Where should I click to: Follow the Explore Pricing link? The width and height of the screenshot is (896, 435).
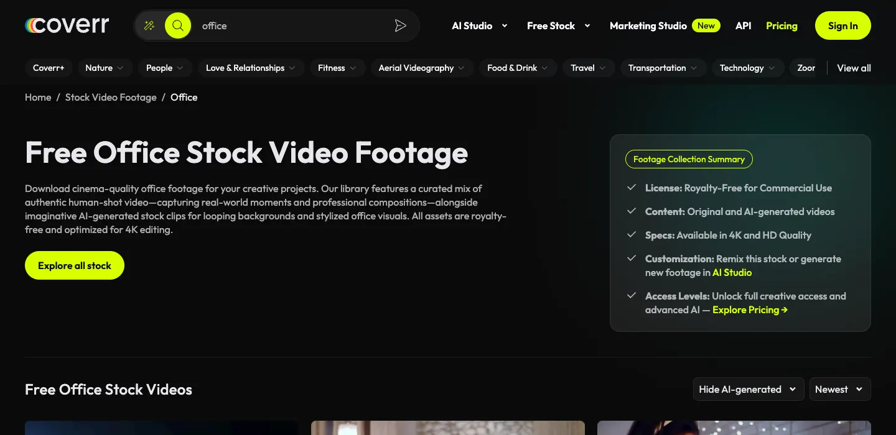pos(750,309)
